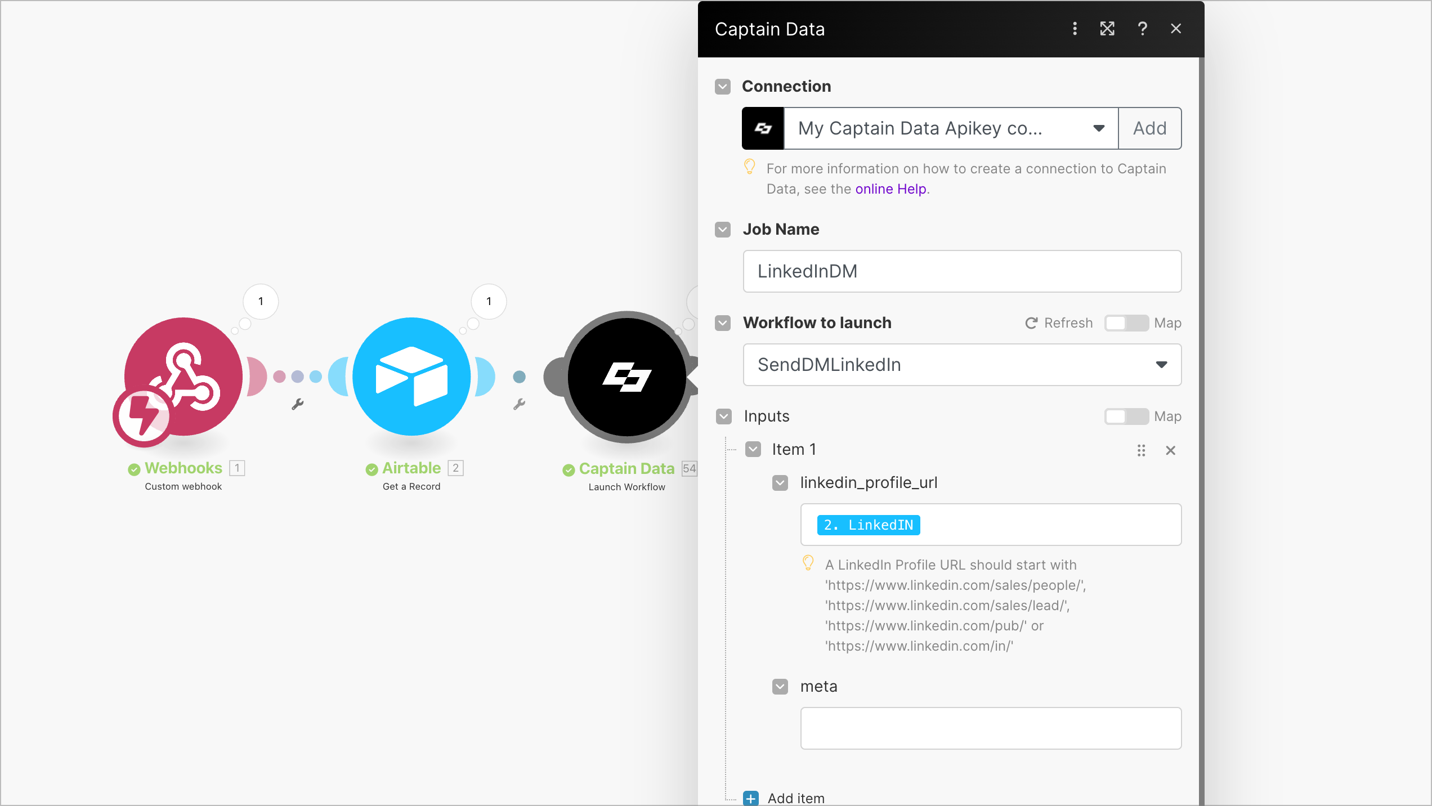The width and height of the screenshot is (1432, 806).
Task: Open help for the Captain Data module
Action: [1142, 29]
